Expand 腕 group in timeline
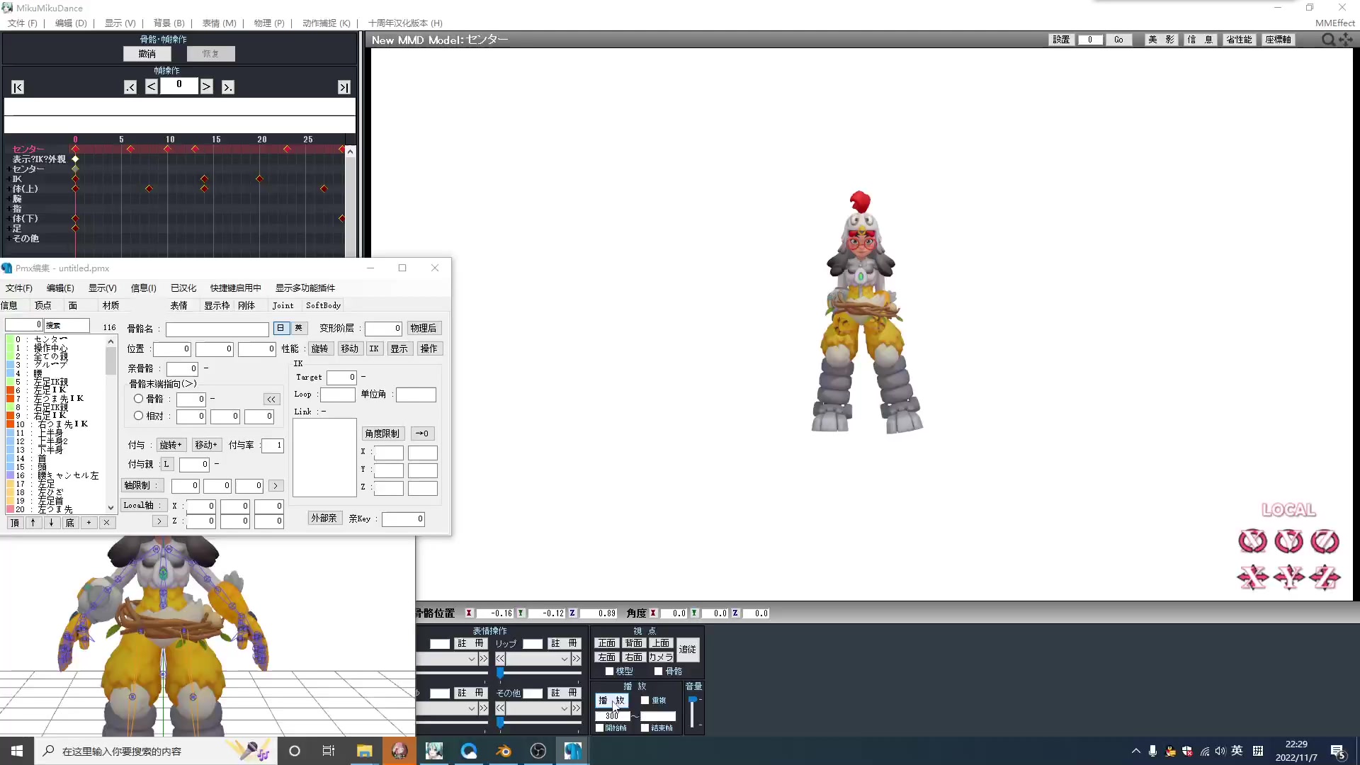This screenshot has width=1360, height=765. (9, 199)
